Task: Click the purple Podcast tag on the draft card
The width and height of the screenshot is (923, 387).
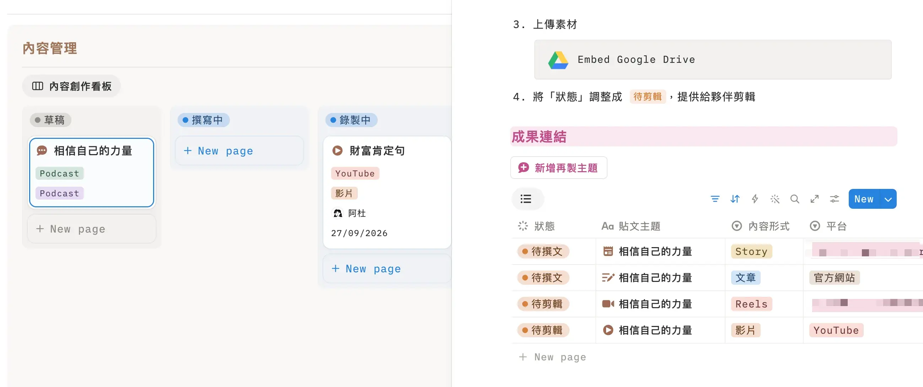Action: coord(59,193)
